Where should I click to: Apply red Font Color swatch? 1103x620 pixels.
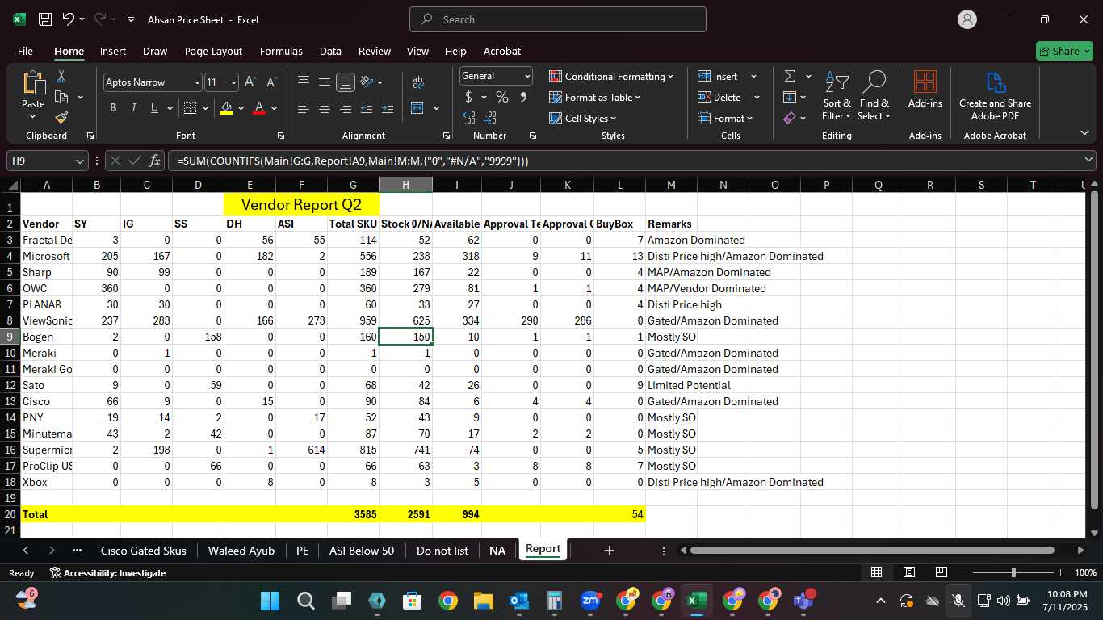click(x=259, y=107)
